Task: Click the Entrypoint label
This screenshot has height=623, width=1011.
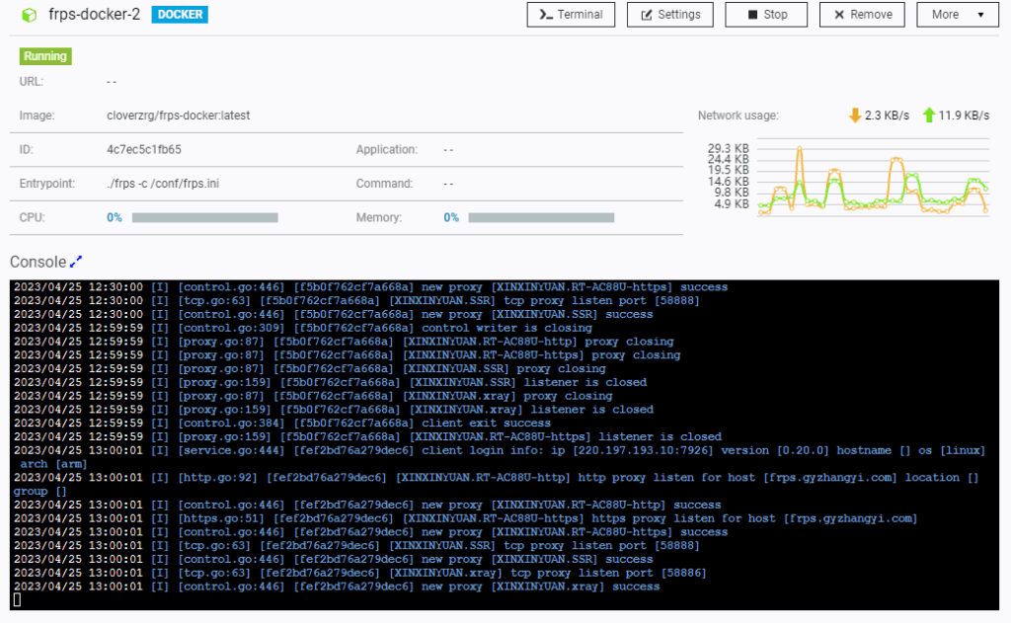Action: (x=47, y=184)
